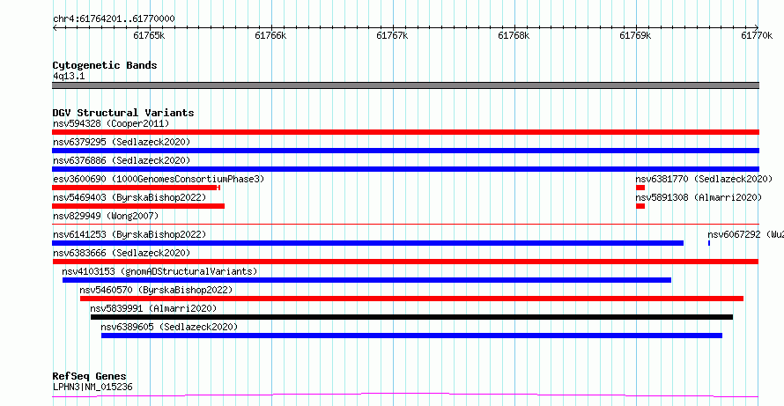
Task: Click the RefSeq Genes track title
Action: (90, 377)
